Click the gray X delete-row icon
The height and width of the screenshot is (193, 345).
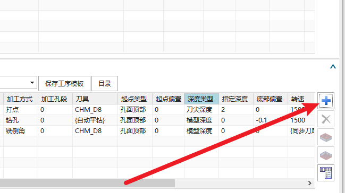[x=326, y=119]
